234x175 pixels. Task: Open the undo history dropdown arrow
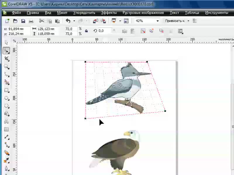click(x=74, y=21)
